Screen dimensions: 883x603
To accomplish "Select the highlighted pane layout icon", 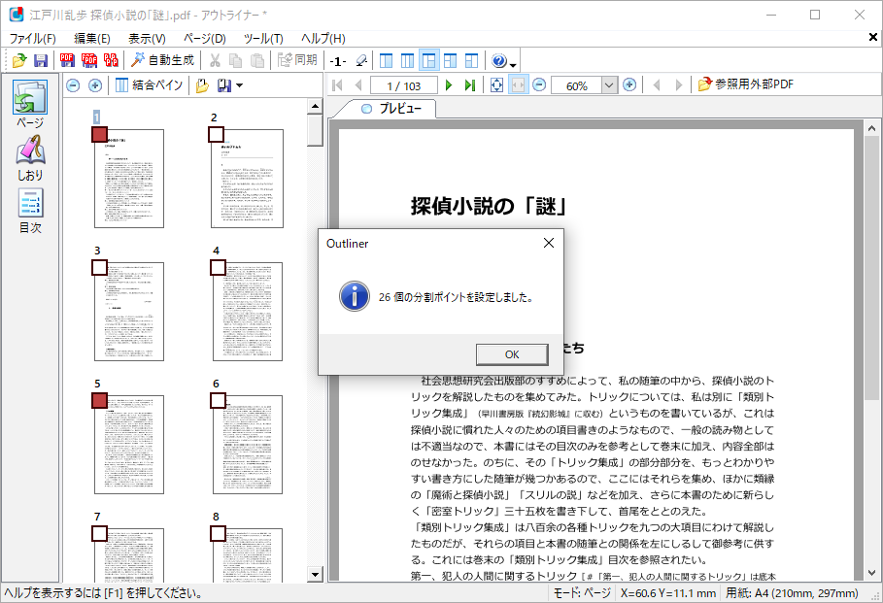I will tap(429, 60).
